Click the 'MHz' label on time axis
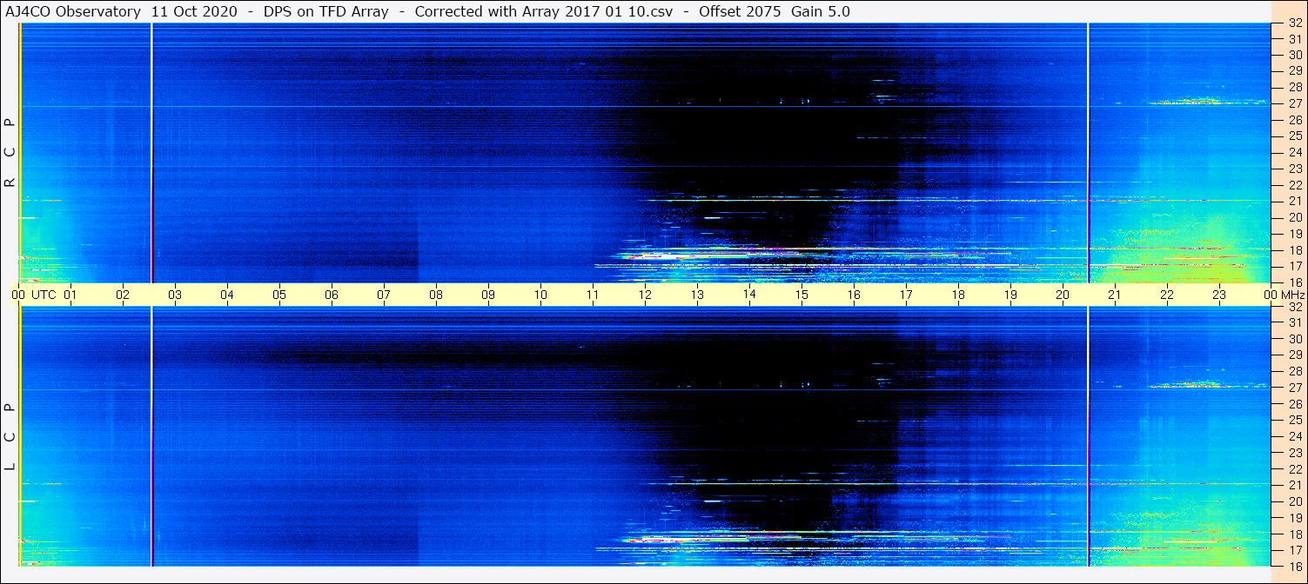Image resolution: width=1308 pixels, height=584 pixels. click(1292, 295)
